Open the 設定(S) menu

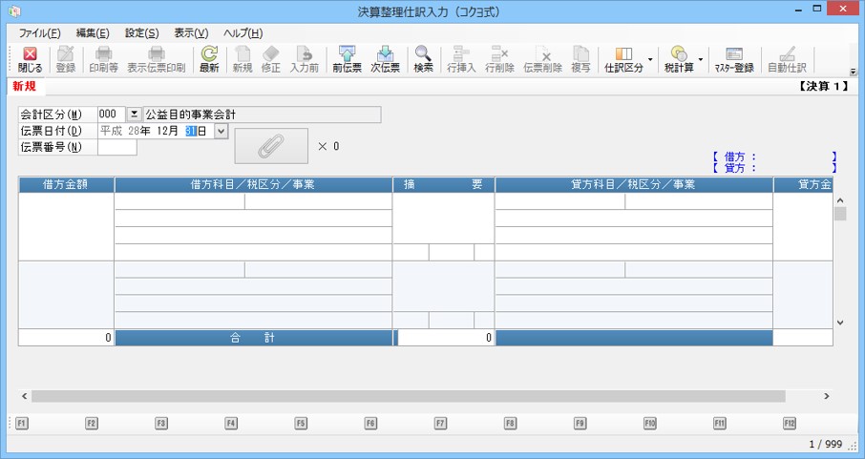(x=141, y=32)
